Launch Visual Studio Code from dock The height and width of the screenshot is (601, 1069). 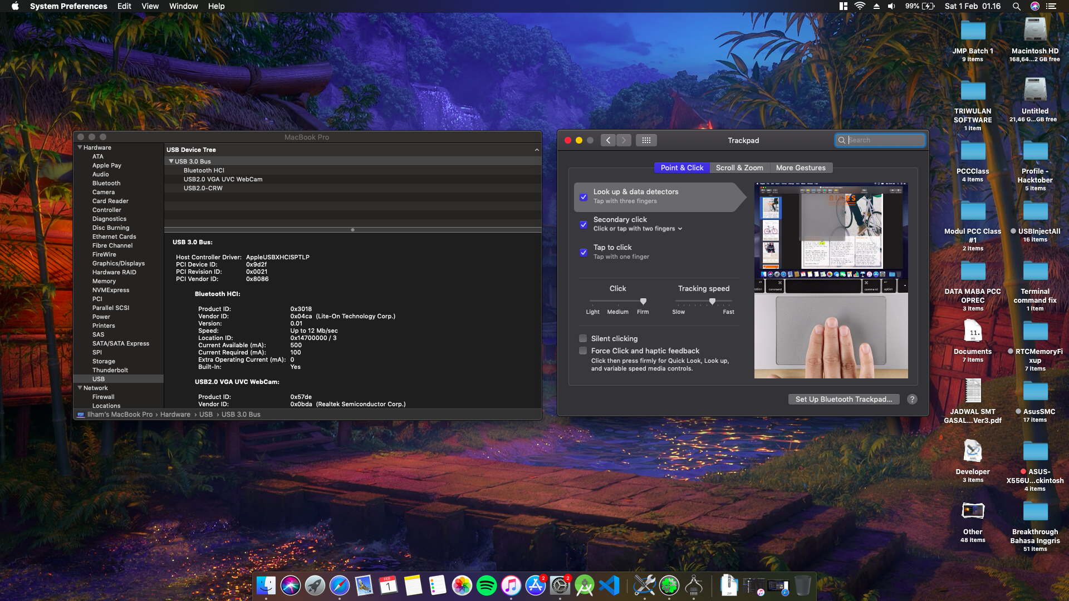[x=610, y=585]
